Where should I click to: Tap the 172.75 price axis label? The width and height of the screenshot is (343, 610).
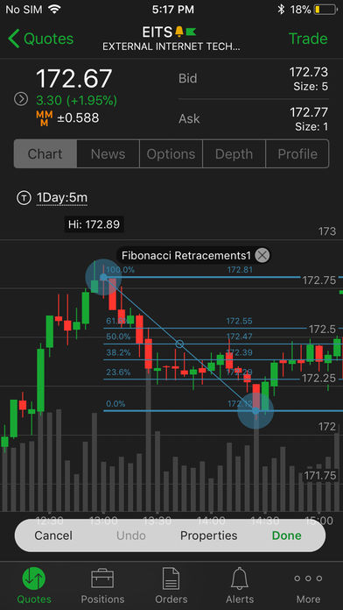(x=319, y=280)
